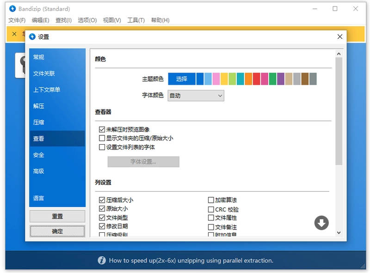Open the 字体颜色 dropdown

(x=196, y=96)
